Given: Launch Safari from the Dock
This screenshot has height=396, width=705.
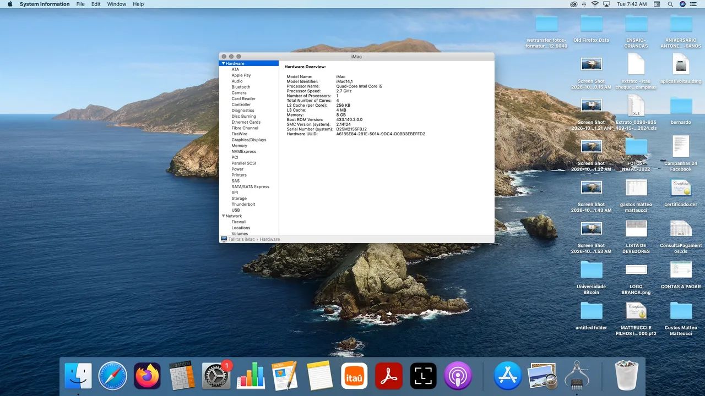Looking at the screenshot, I should coord(112,376).
